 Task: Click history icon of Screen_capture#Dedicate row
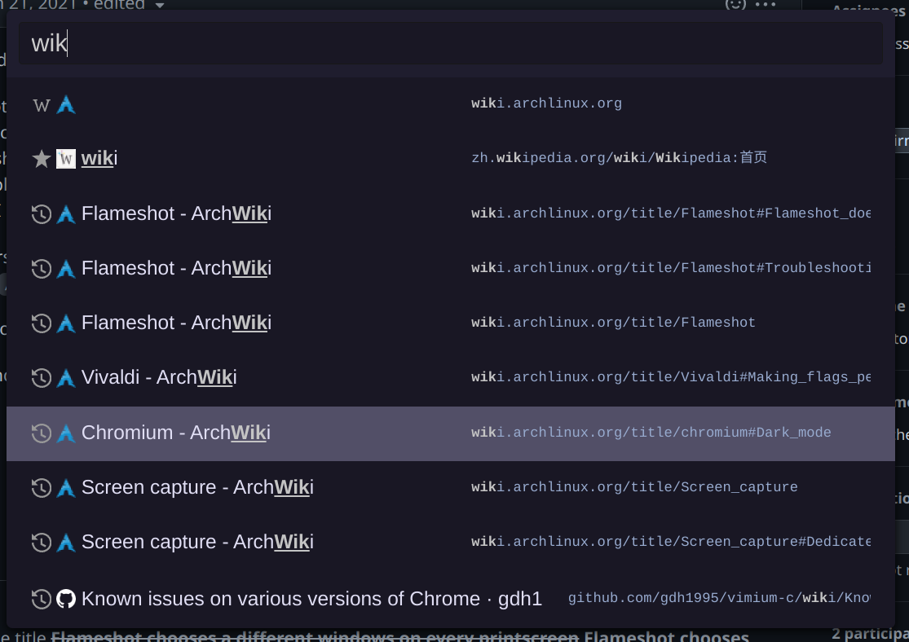41,543
